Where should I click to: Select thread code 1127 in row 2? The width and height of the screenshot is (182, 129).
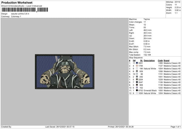[160, 66]
